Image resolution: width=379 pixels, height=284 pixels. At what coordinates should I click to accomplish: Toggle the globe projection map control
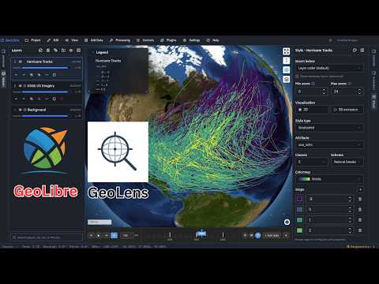(x=287, y=69)
